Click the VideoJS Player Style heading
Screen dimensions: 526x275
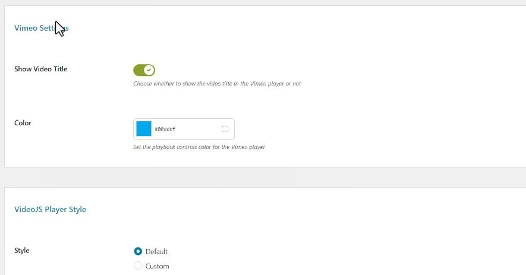click(x=50, y=209)
